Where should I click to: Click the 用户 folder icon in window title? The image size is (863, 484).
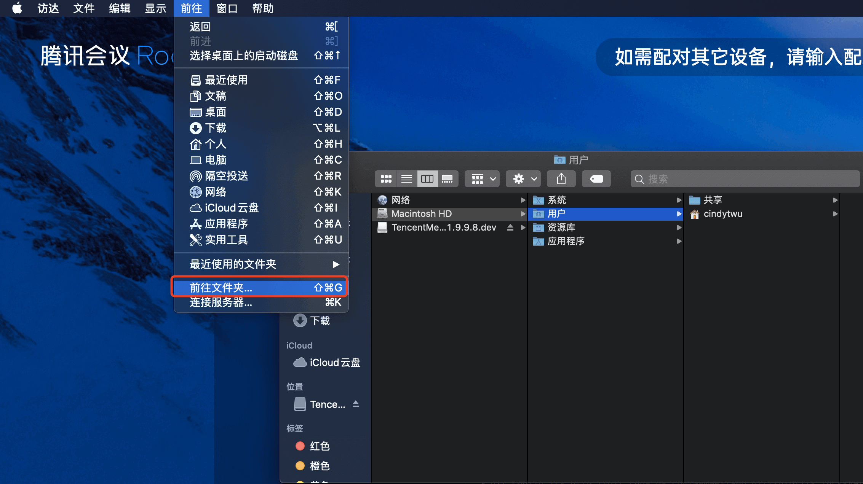(x=559, y=160)
